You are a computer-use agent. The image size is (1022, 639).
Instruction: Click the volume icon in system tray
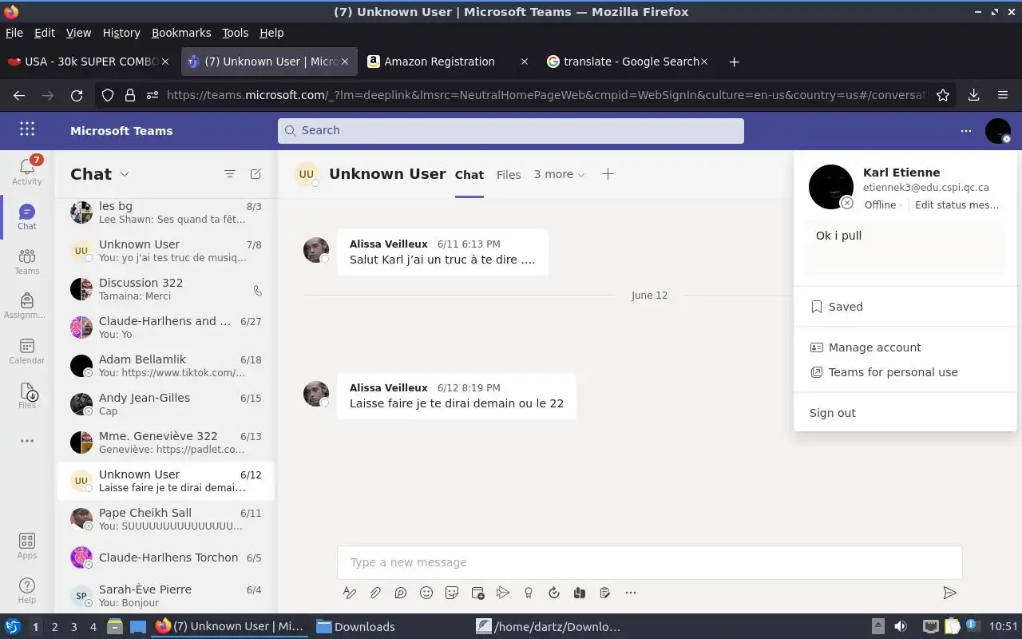point(901,626)
